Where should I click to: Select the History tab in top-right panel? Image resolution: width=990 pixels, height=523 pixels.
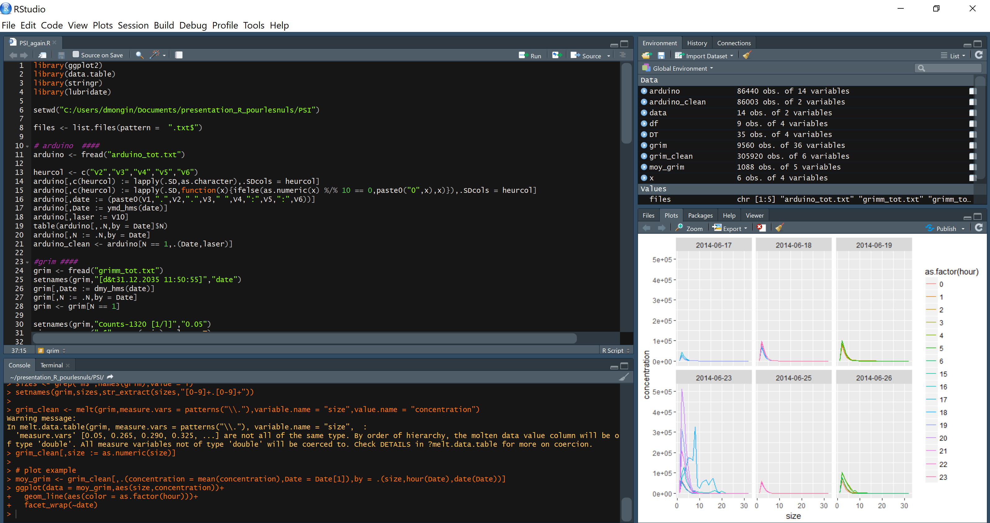pos(696,43)
